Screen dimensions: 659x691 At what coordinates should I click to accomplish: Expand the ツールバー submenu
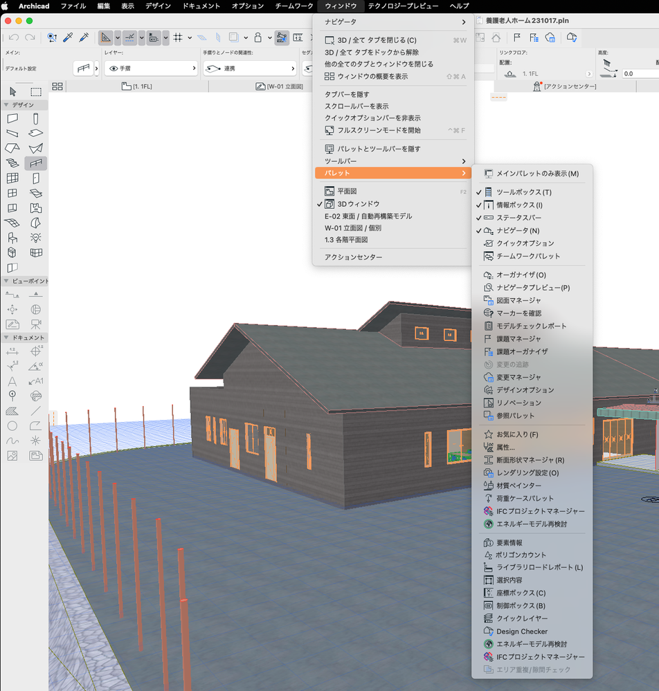(x=392, y=161)
